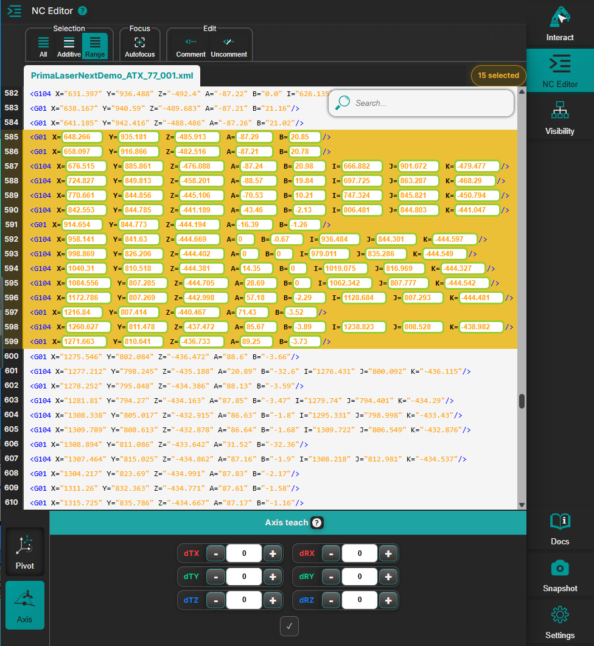The height and width of the screenshot is (646, 594).
Task: Decrease dTX value with minus
Action: point(215,553)
